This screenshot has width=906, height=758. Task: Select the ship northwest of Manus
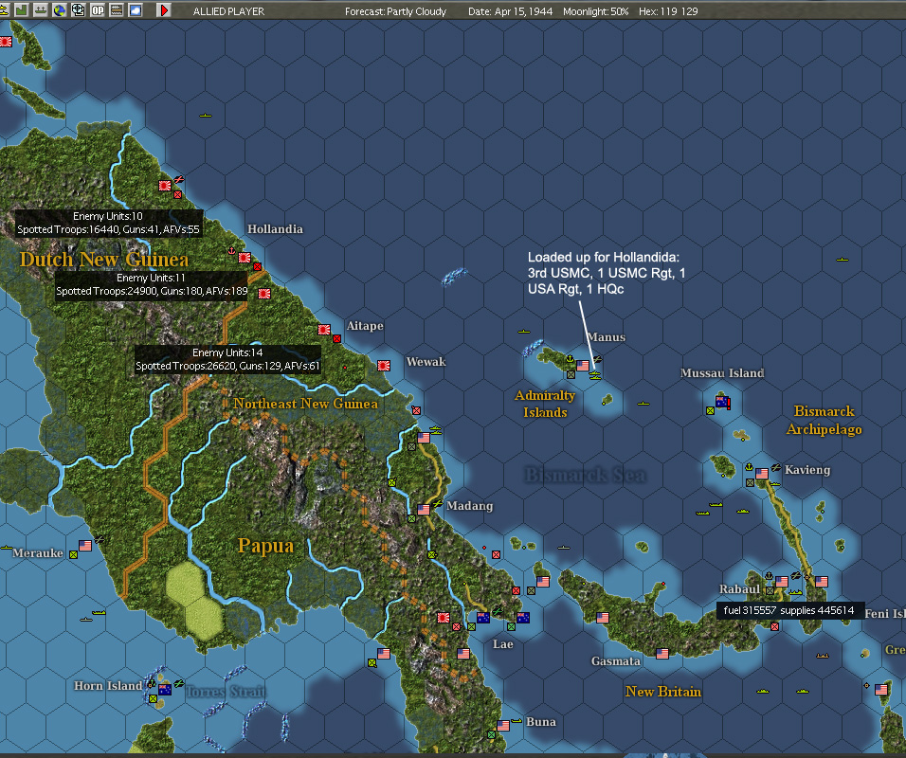(523, 332)
